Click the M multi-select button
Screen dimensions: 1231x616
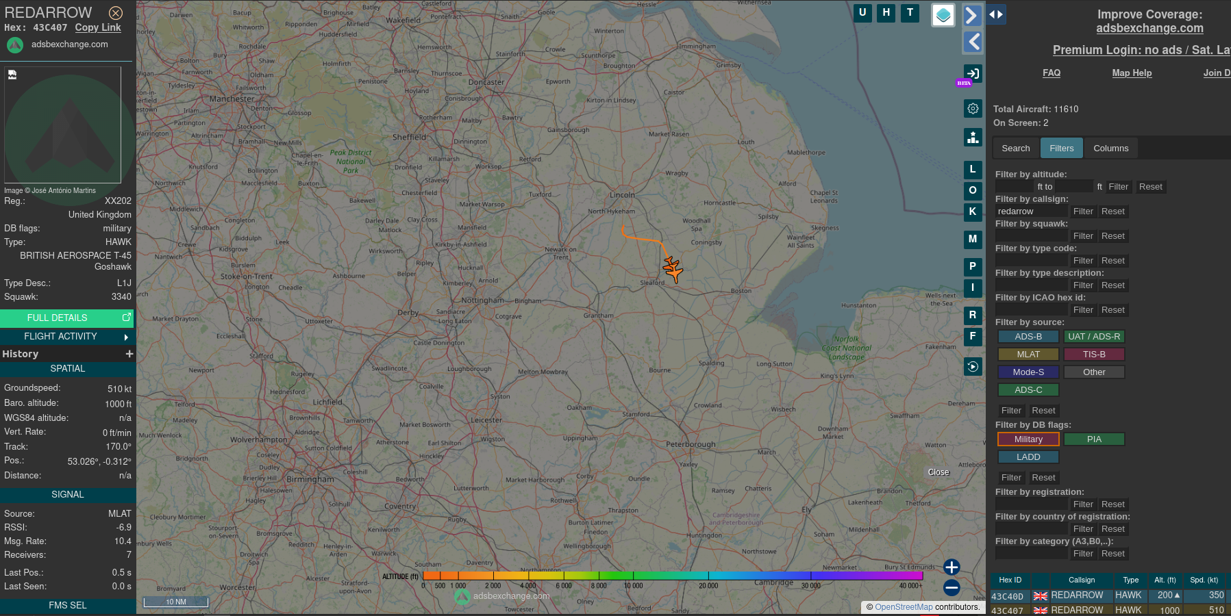click(x=973, y=240)
